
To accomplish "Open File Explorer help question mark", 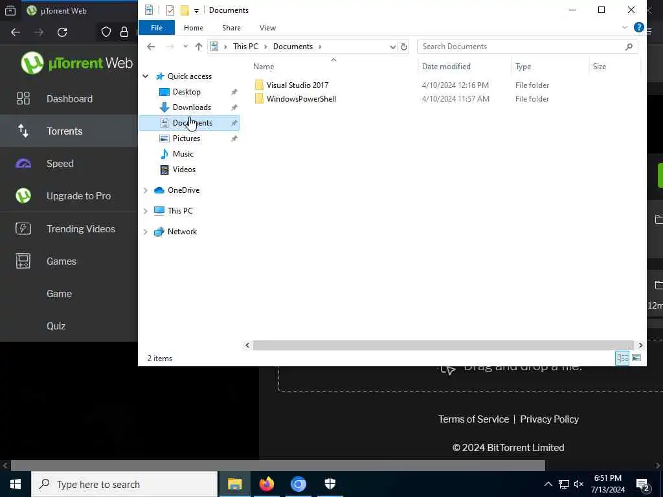I will pos(638,27).
